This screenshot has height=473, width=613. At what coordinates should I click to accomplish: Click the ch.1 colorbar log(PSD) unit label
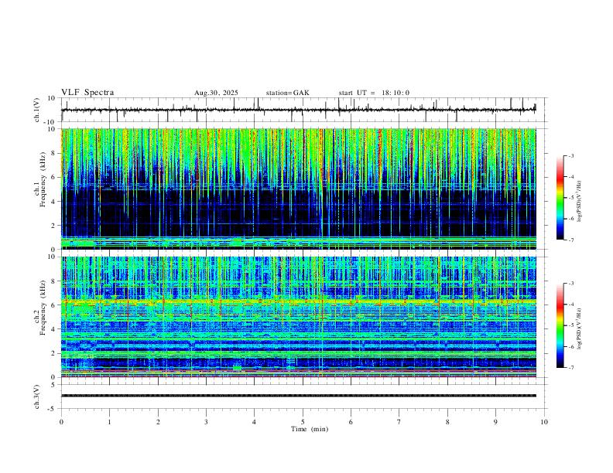(x=579, y=201)
